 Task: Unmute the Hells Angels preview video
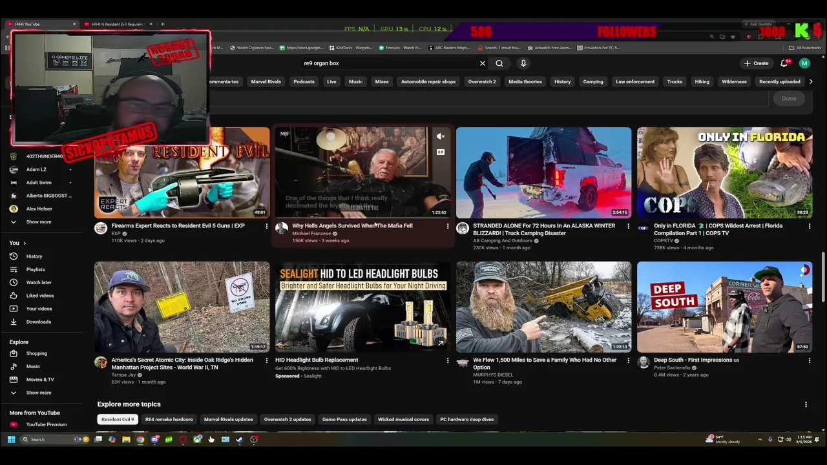click(440, 136)
